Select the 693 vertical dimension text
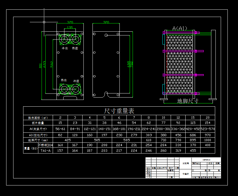 [x=44, y=64]
